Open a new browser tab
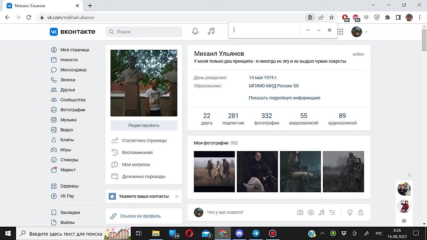Viewport: 427px width, 240px height. (90, 6)
